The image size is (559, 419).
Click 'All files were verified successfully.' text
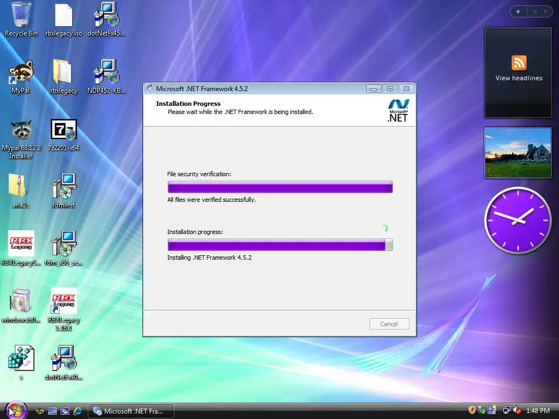tap(211, 200)
